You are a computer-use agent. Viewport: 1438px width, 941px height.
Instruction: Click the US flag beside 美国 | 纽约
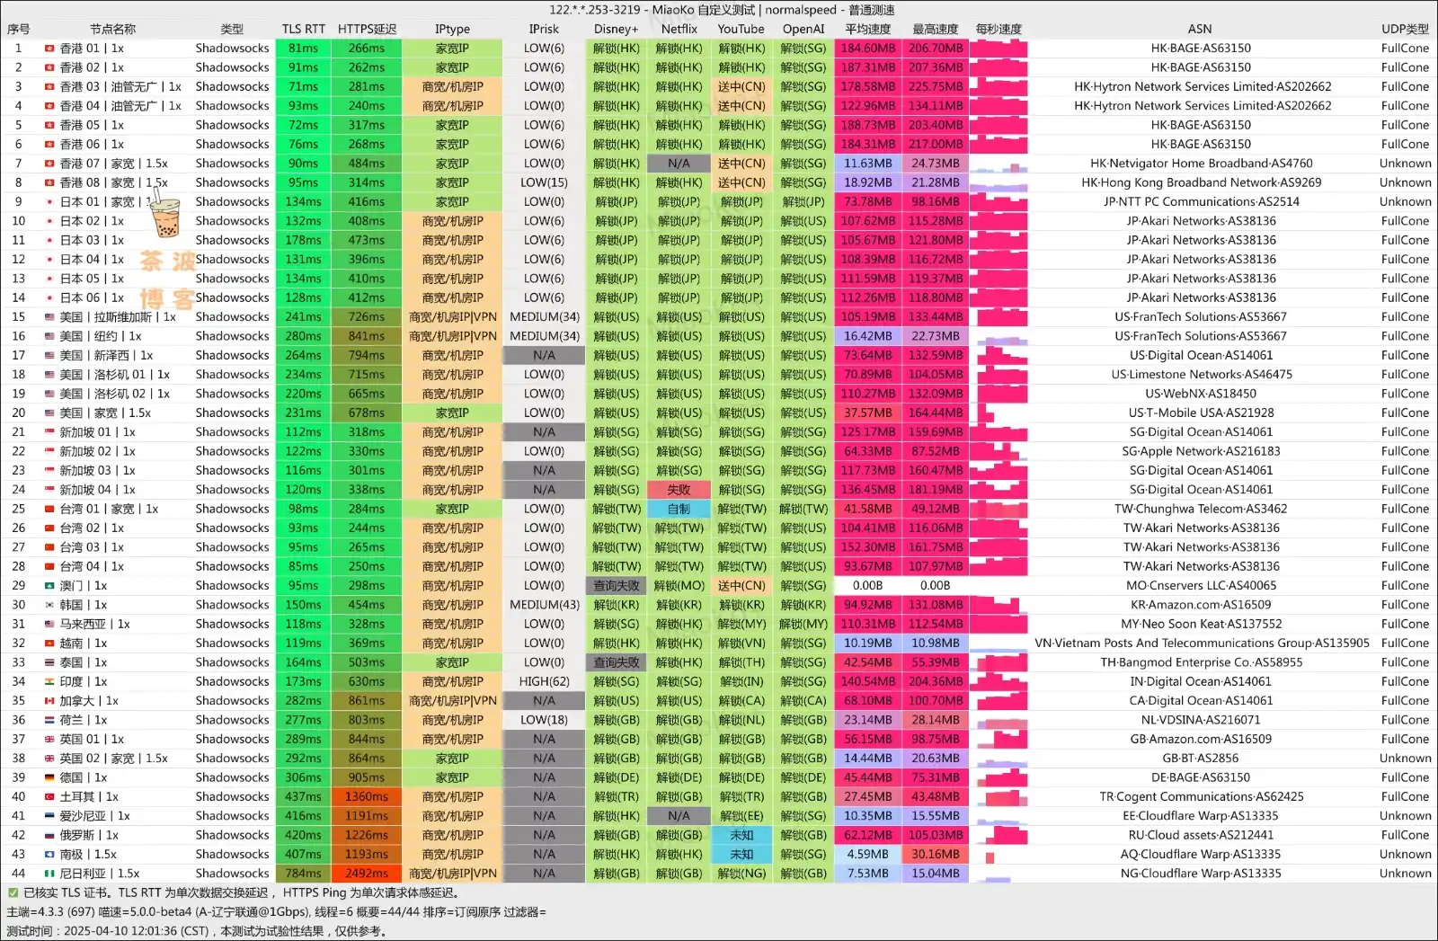(49, 335)
